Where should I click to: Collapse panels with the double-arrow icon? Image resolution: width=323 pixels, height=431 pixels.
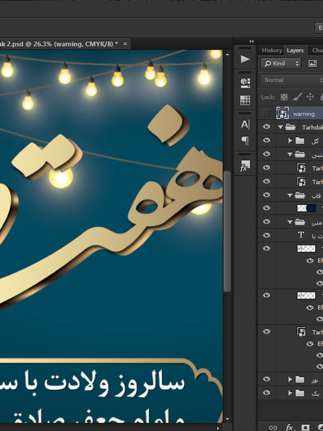(x=251, y=41)
